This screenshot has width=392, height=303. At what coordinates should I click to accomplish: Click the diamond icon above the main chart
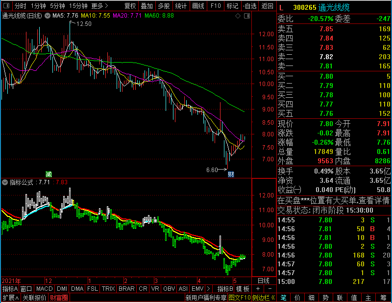(238, 16)
